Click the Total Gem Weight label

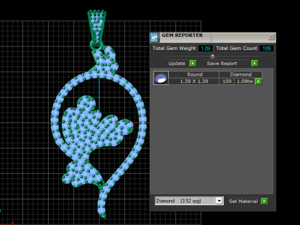click(x=174, y=48)
